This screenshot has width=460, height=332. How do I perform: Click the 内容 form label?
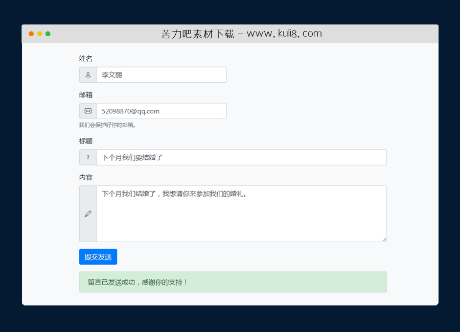pos(86,177)
